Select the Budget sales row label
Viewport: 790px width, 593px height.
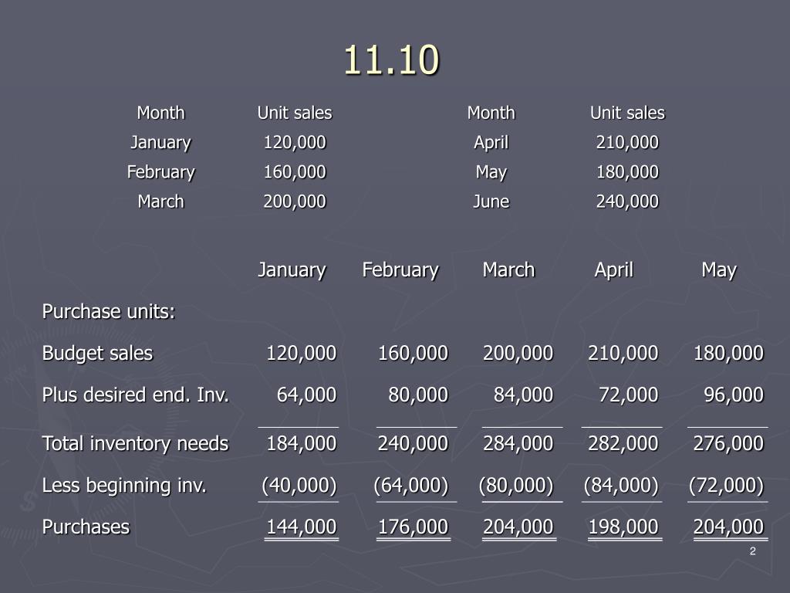pyautogui.click(x=97, y=353)
